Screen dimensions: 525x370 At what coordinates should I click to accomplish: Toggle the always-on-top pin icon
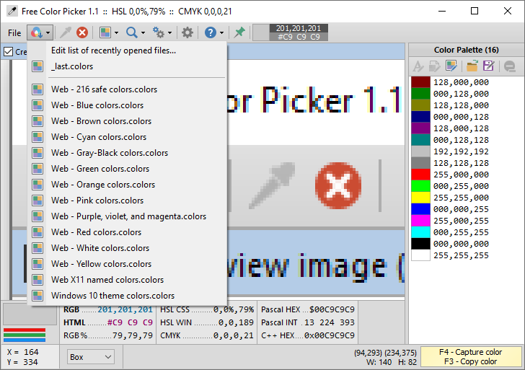(x=239, y=32)
